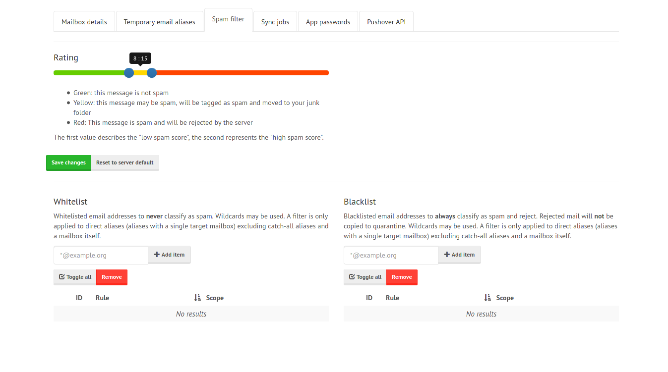Viewport: 668px width, 372px height.
Task: Click plus icon in Whitelist Add item
Action: tap(157, 255)
